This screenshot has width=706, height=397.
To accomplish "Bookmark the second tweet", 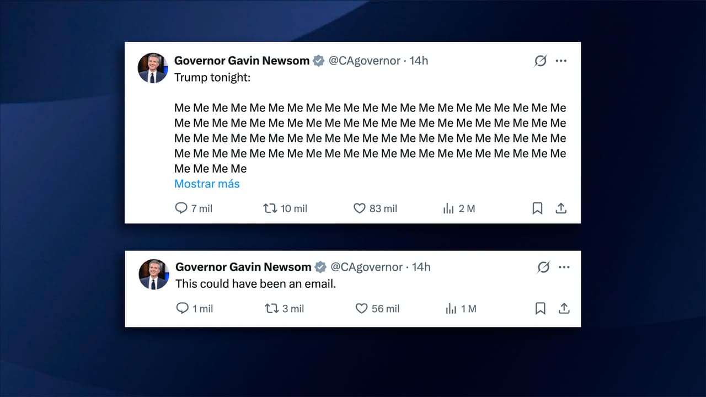I will 540,308.
